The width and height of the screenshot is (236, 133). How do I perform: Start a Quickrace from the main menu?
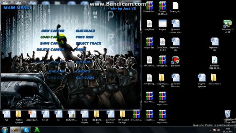(85, 31)
